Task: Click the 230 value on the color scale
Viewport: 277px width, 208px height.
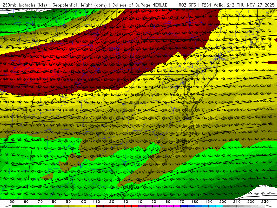Action: 265,202
